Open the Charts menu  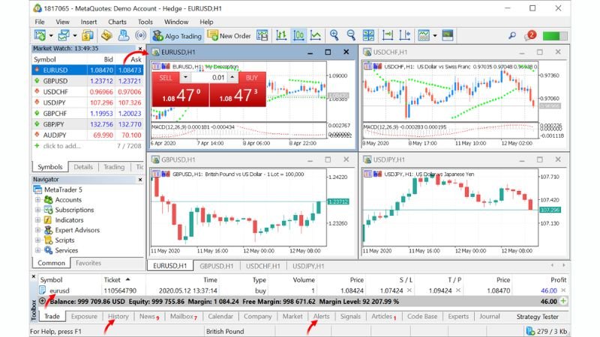(x=117, y=22)
